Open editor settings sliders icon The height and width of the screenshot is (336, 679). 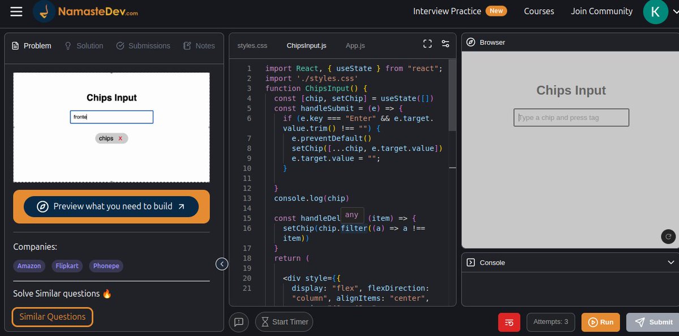(x=445, y=44)
